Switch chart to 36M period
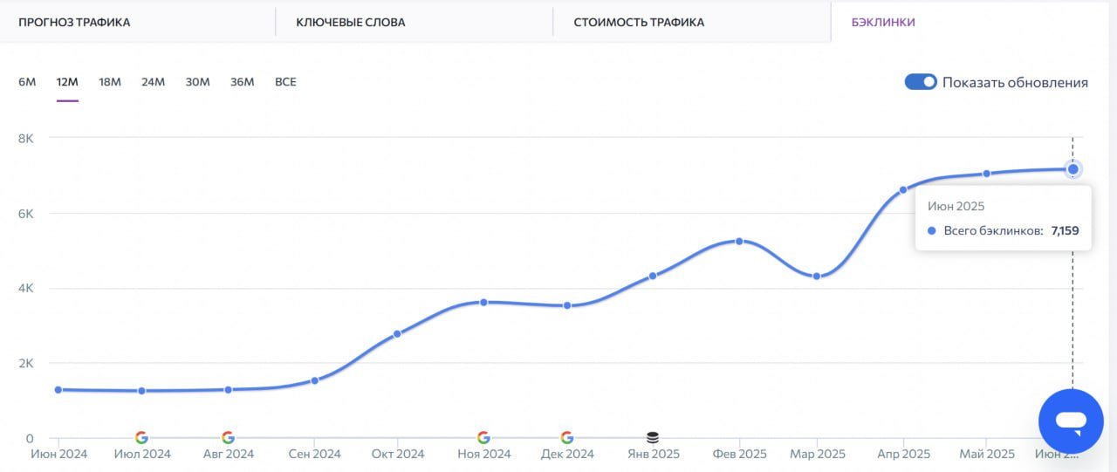The height and width of the screenshot is (472, 1117). 242,82
